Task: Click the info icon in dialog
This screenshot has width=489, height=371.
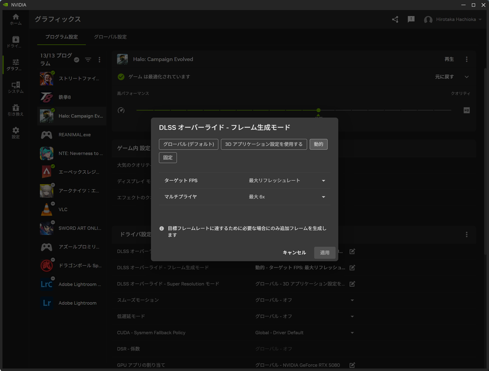Action: coord(161,228)
